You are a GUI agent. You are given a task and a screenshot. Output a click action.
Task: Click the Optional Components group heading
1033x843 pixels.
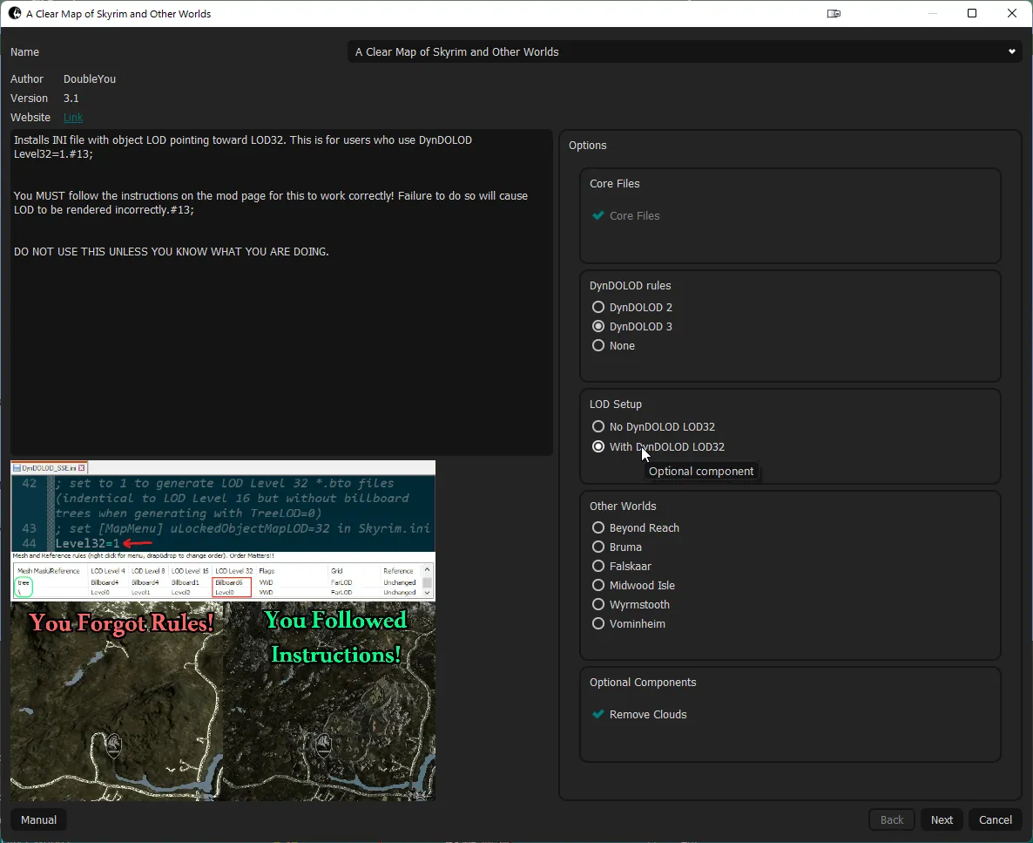[x=642, y=682]
